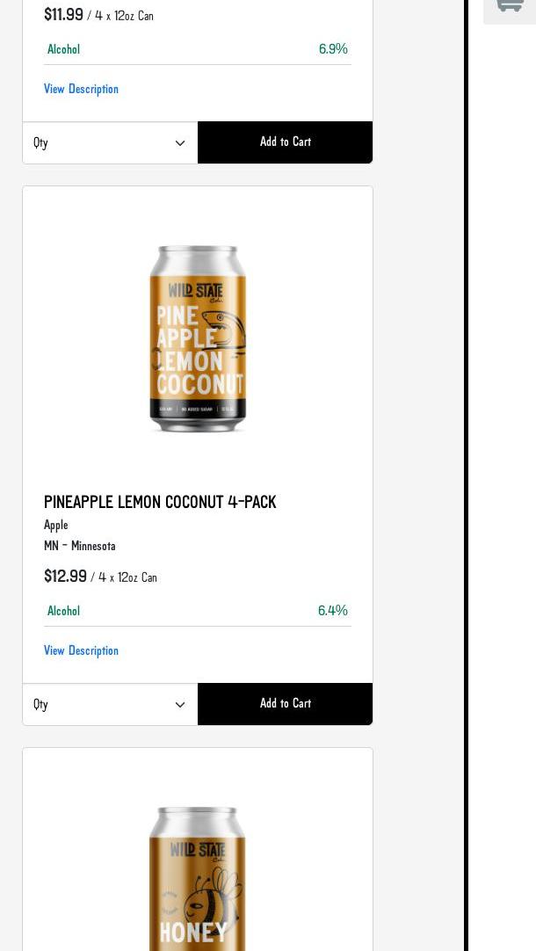Click the MN - Minnesota origin text
This screenshot has height=951, width=536.
pyautogui.click(x=80, y=547)
